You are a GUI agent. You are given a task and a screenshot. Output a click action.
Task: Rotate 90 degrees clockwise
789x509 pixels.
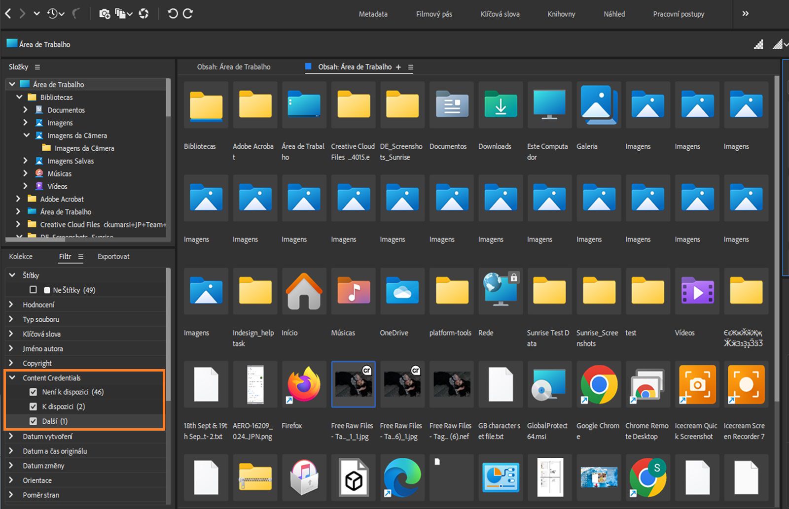(x=188, y=14)
